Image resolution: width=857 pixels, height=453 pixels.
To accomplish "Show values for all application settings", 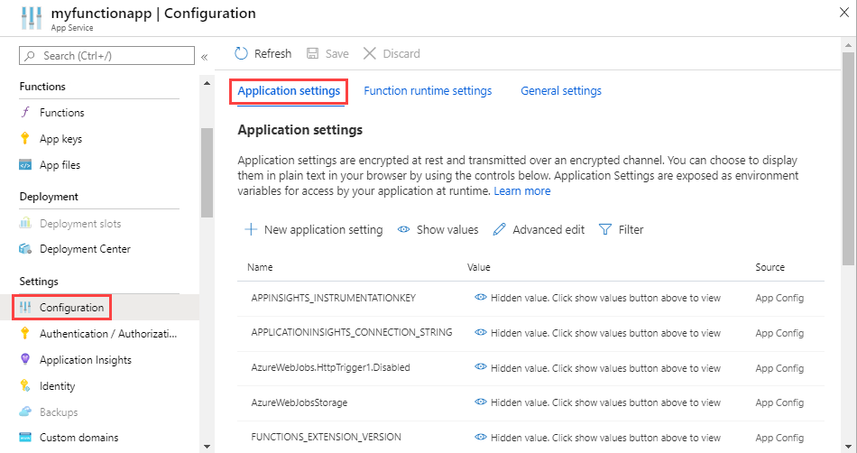I will pyautogui.click(x=438, y=230).
